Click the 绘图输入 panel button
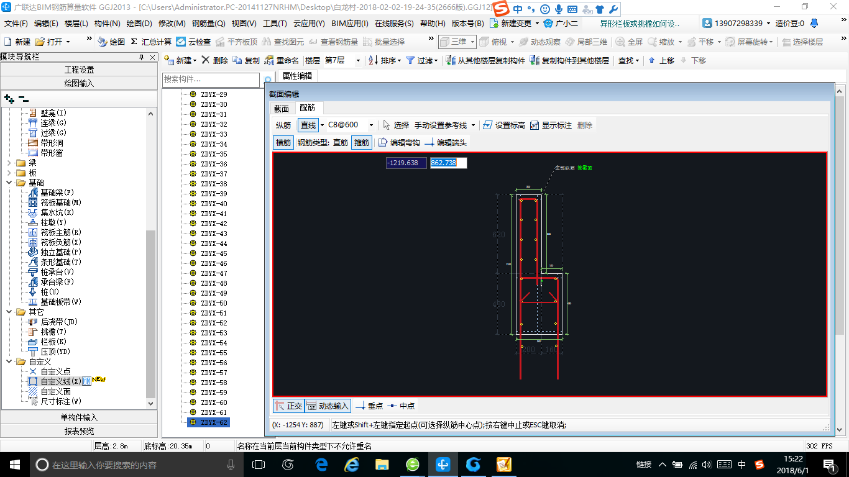The image size is (849, 477). (x=79, y=83)
